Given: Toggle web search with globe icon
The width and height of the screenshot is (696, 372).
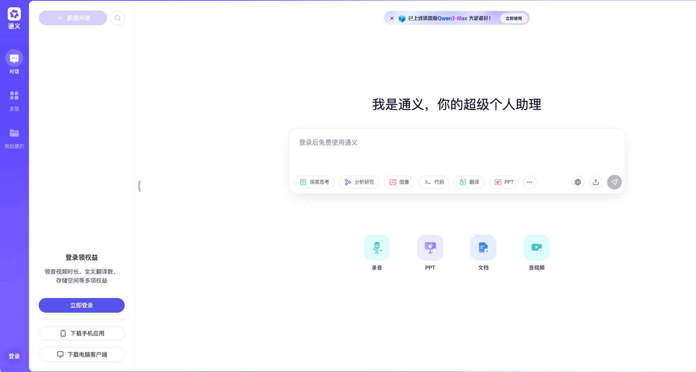Looking at the screenshot, I should 577,182.
